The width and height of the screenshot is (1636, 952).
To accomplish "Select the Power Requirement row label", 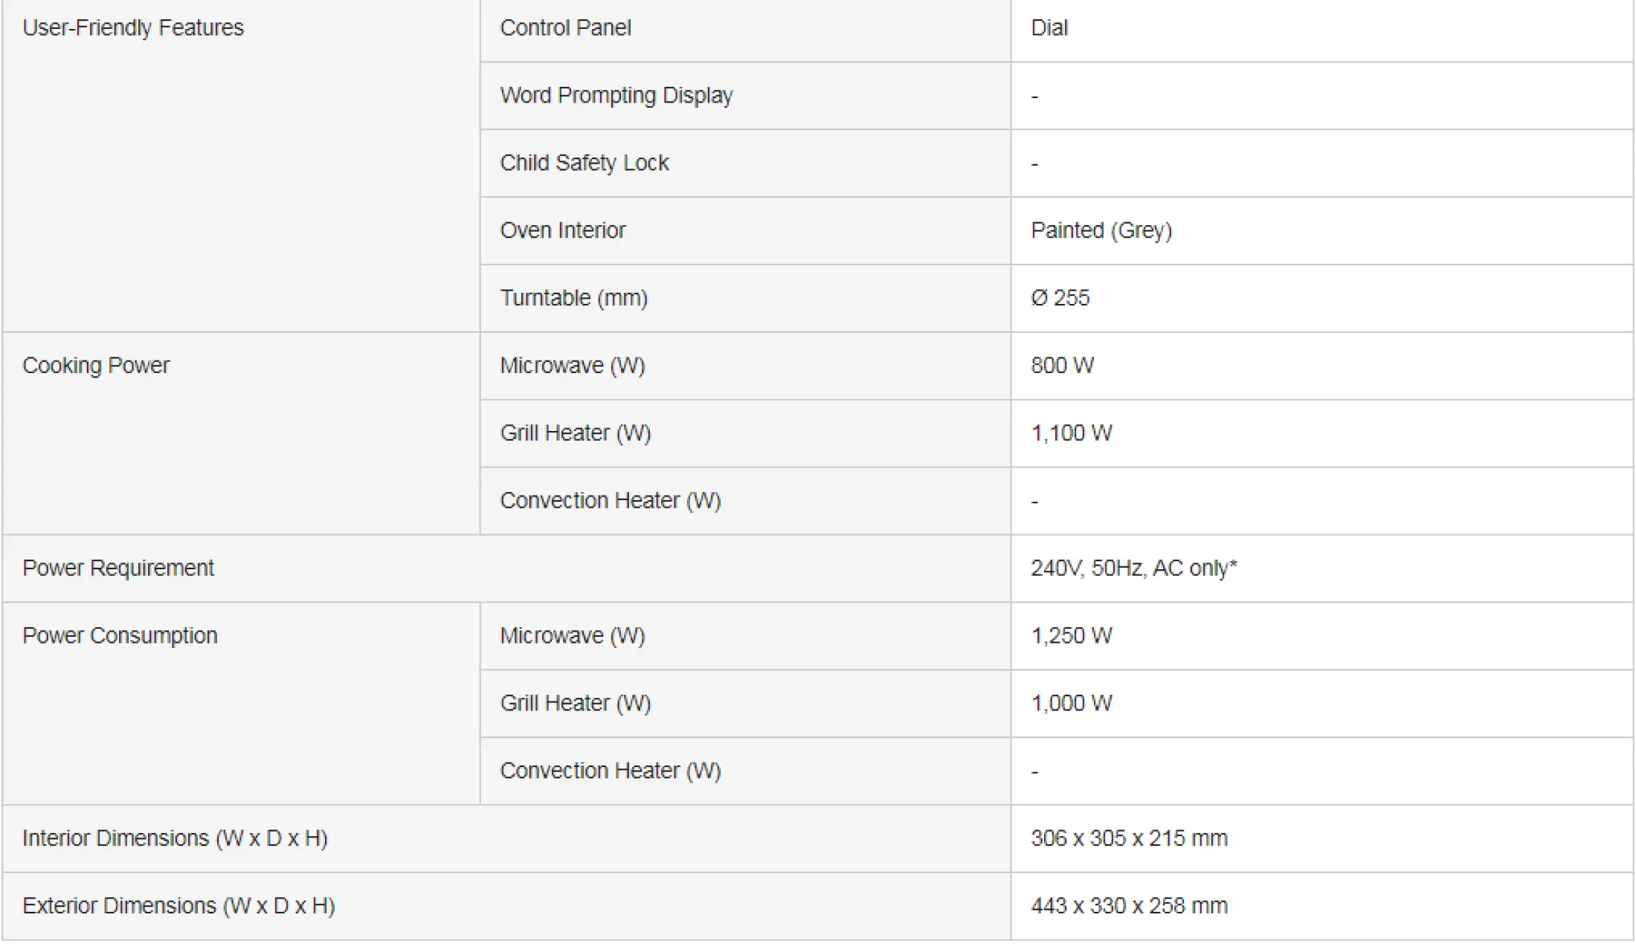I will [118, 568].
